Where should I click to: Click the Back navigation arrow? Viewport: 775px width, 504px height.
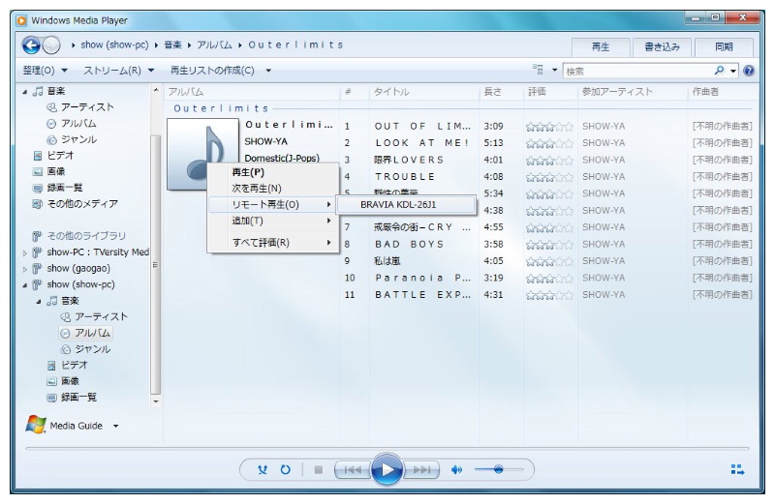click(32, 45)
